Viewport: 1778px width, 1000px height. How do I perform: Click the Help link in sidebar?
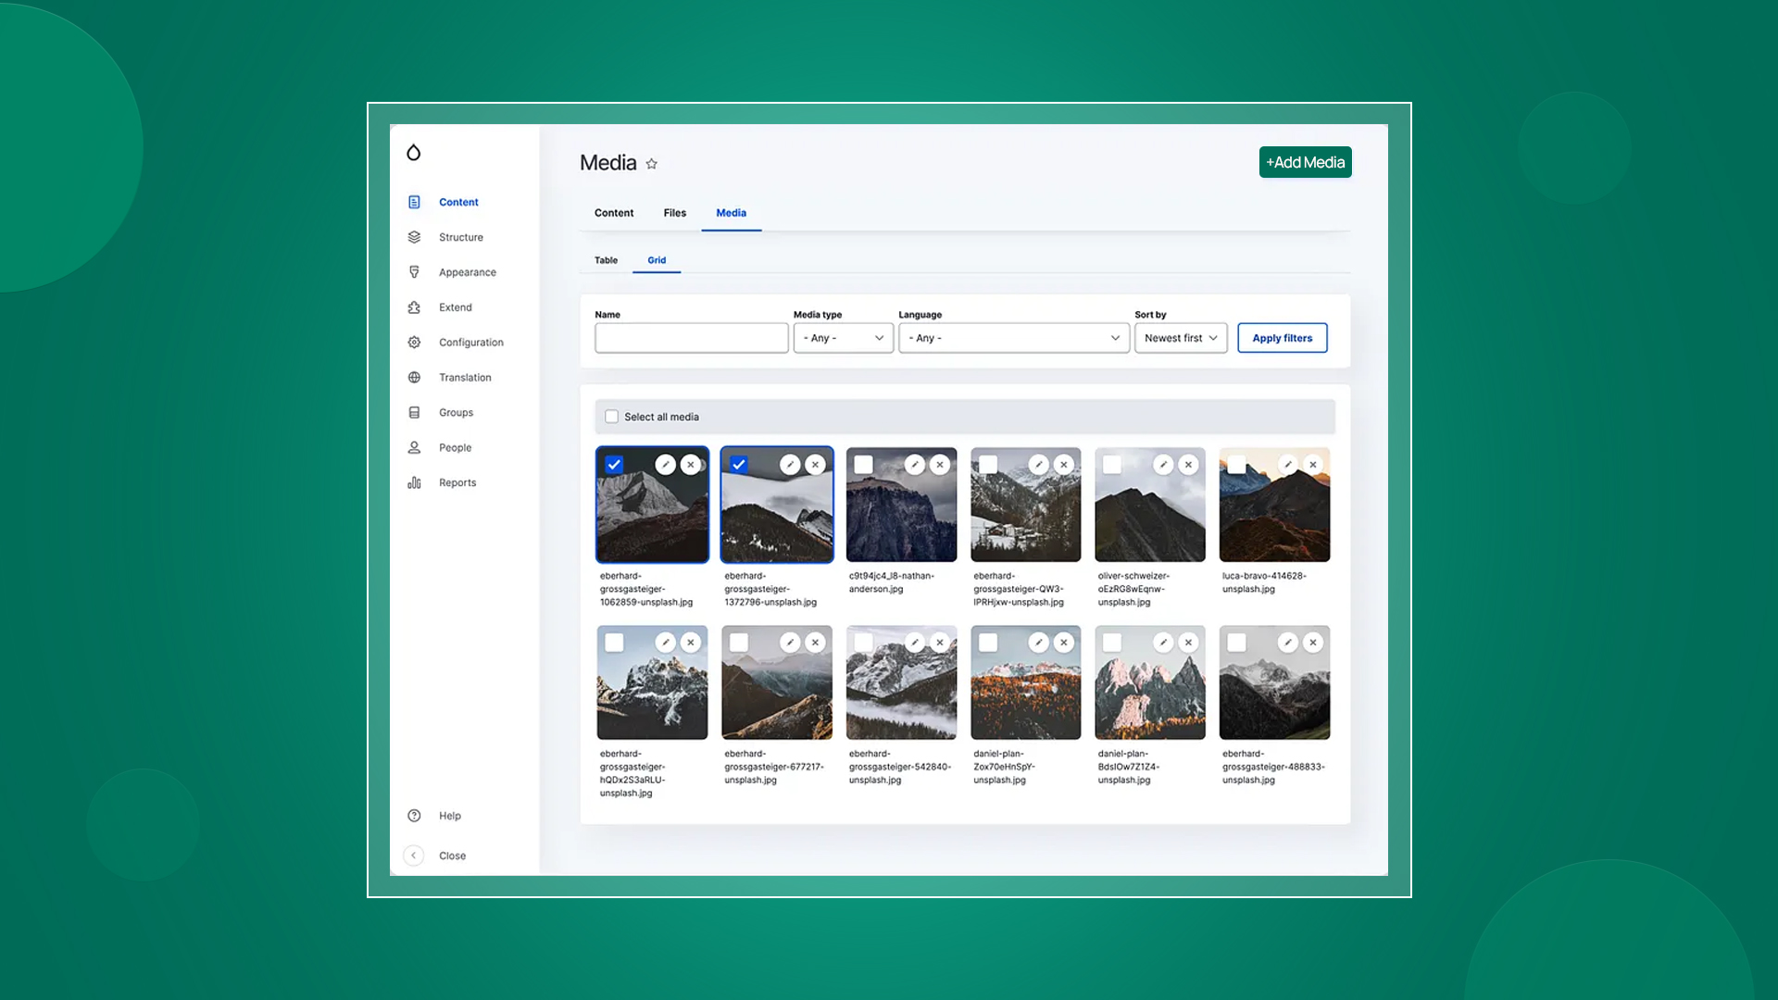pos(450,816)
